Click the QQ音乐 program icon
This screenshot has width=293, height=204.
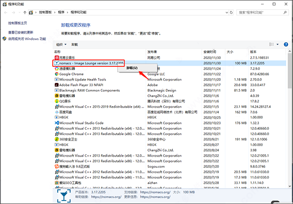pos(57,101)
